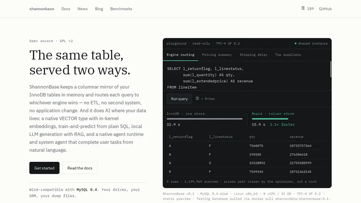This screenshot has height=203, width=361.
Task: Click the qty cell 15328892
Action: (257, 163)
